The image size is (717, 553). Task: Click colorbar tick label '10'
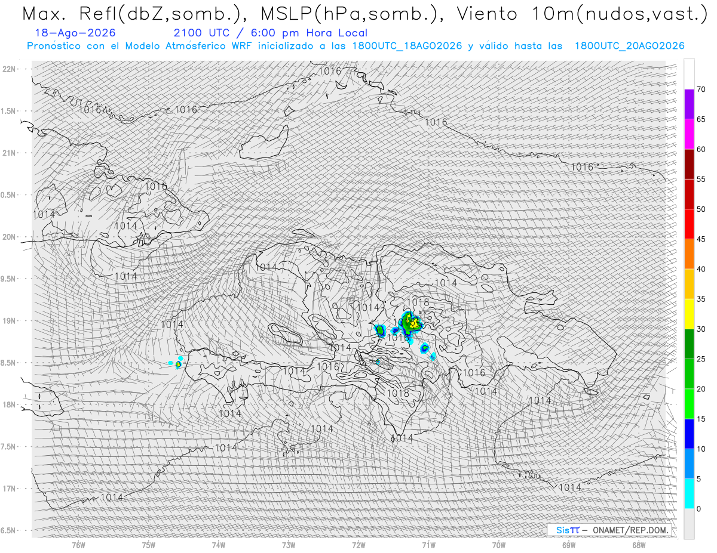pos(701,449)
